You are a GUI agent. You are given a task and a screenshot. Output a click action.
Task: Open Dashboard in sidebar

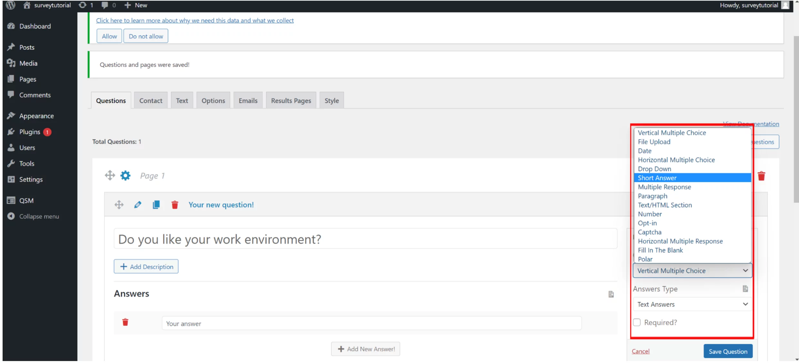[35, 26]
